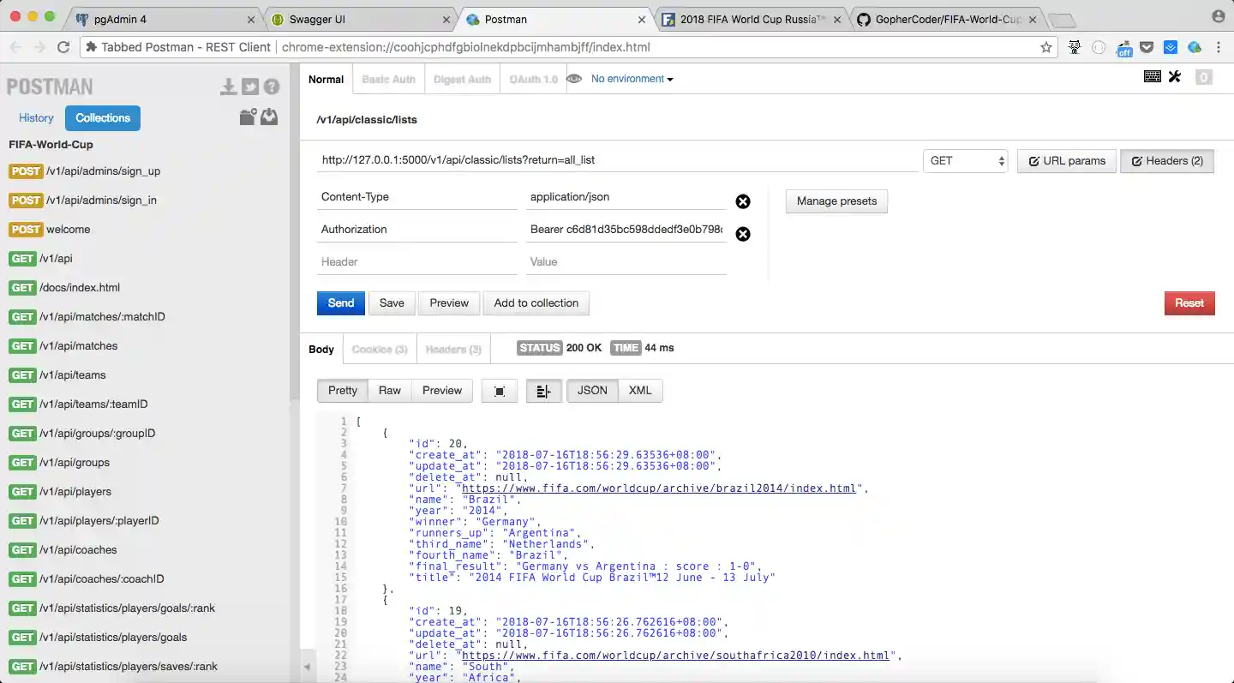
Task: Toggle environment preview with the eye icon
Action: (574, 79)
